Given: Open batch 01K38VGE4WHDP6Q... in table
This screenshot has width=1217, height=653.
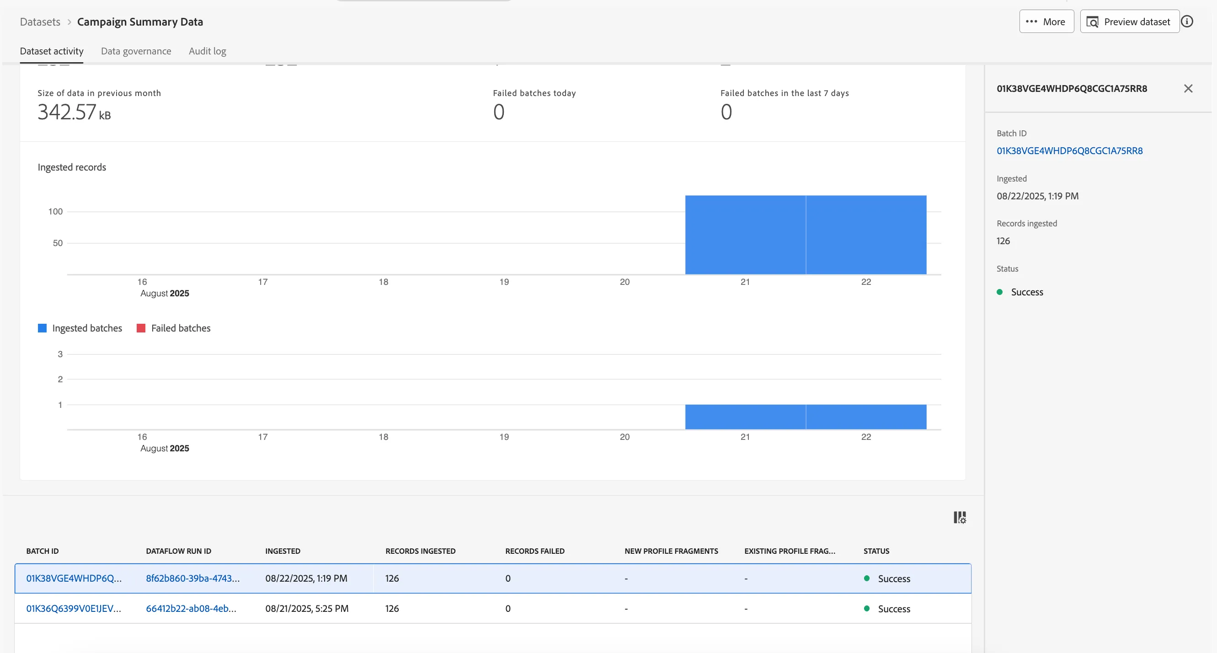Looking at the screenshot, I should (74, 578).
